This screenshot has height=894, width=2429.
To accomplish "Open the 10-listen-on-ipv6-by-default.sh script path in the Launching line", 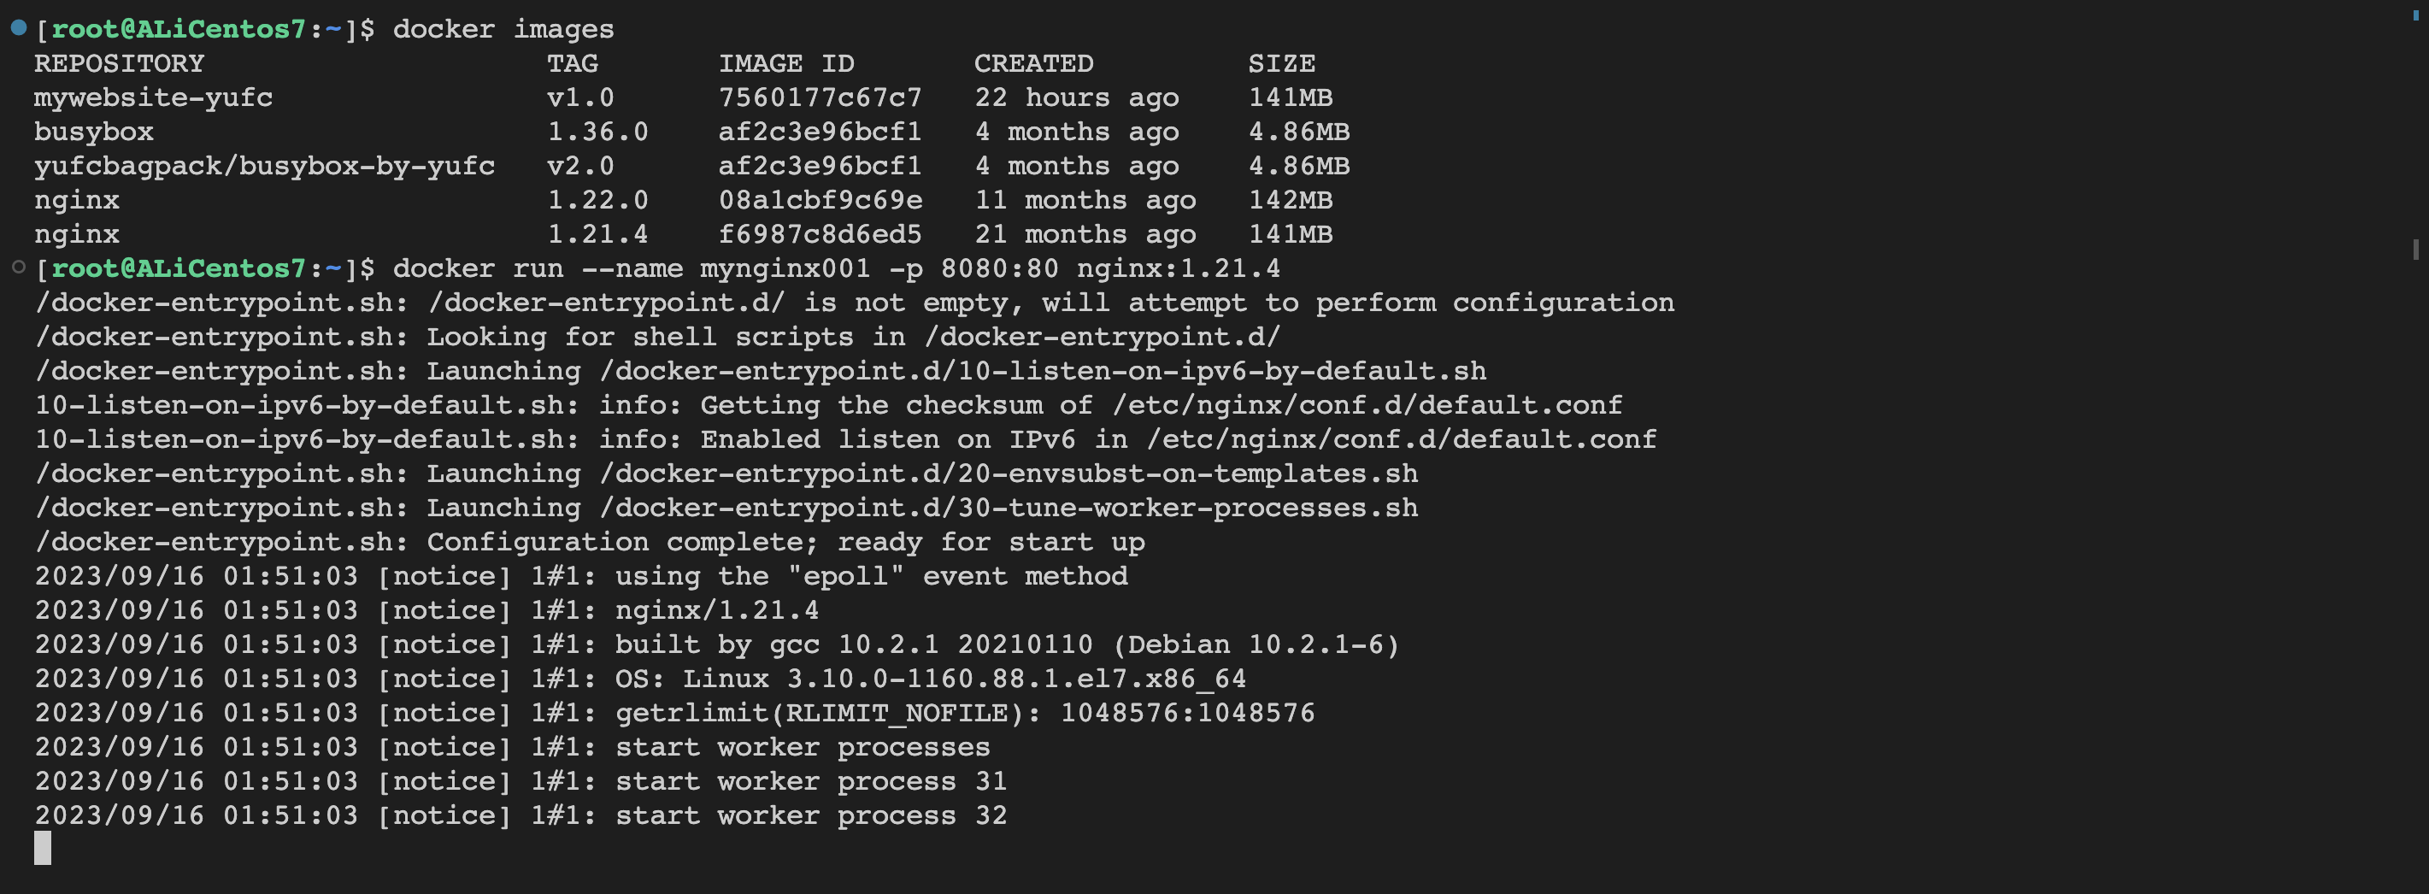I will [x=1043, y=372].
